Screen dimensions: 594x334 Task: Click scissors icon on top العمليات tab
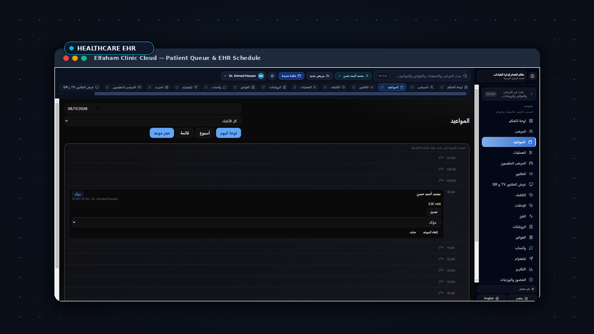314,87
